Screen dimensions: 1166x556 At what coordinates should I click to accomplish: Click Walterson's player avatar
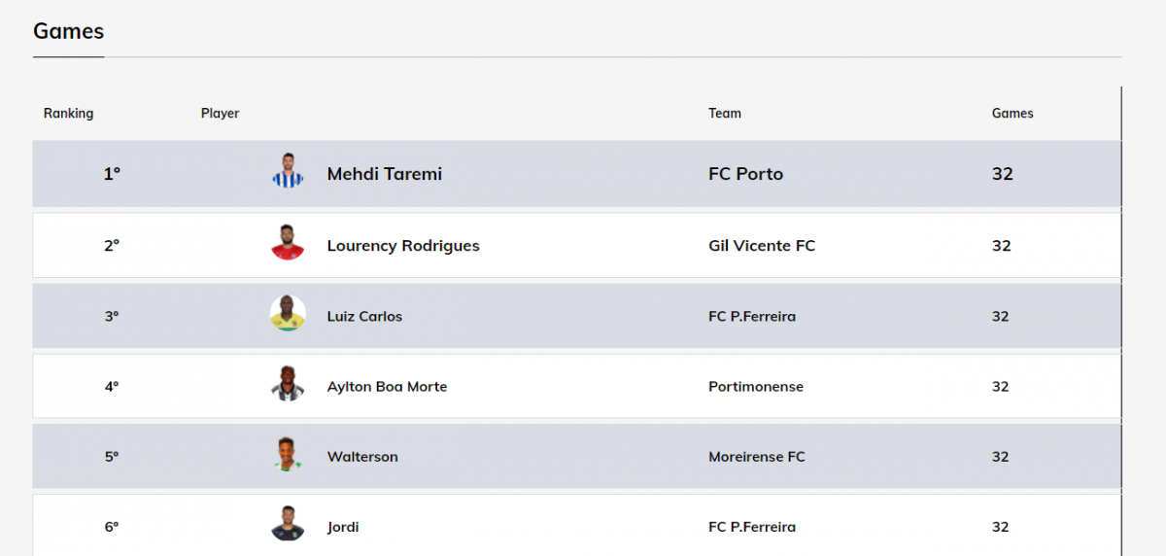tap(288, 455)
